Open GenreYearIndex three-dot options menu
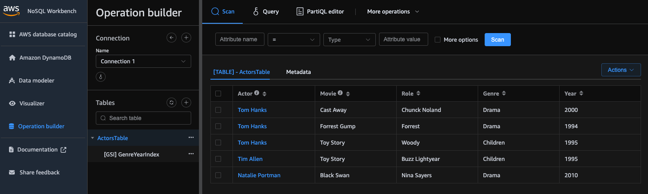The width and height of the screenshot is (648, 194). click(x=191, y=154)
